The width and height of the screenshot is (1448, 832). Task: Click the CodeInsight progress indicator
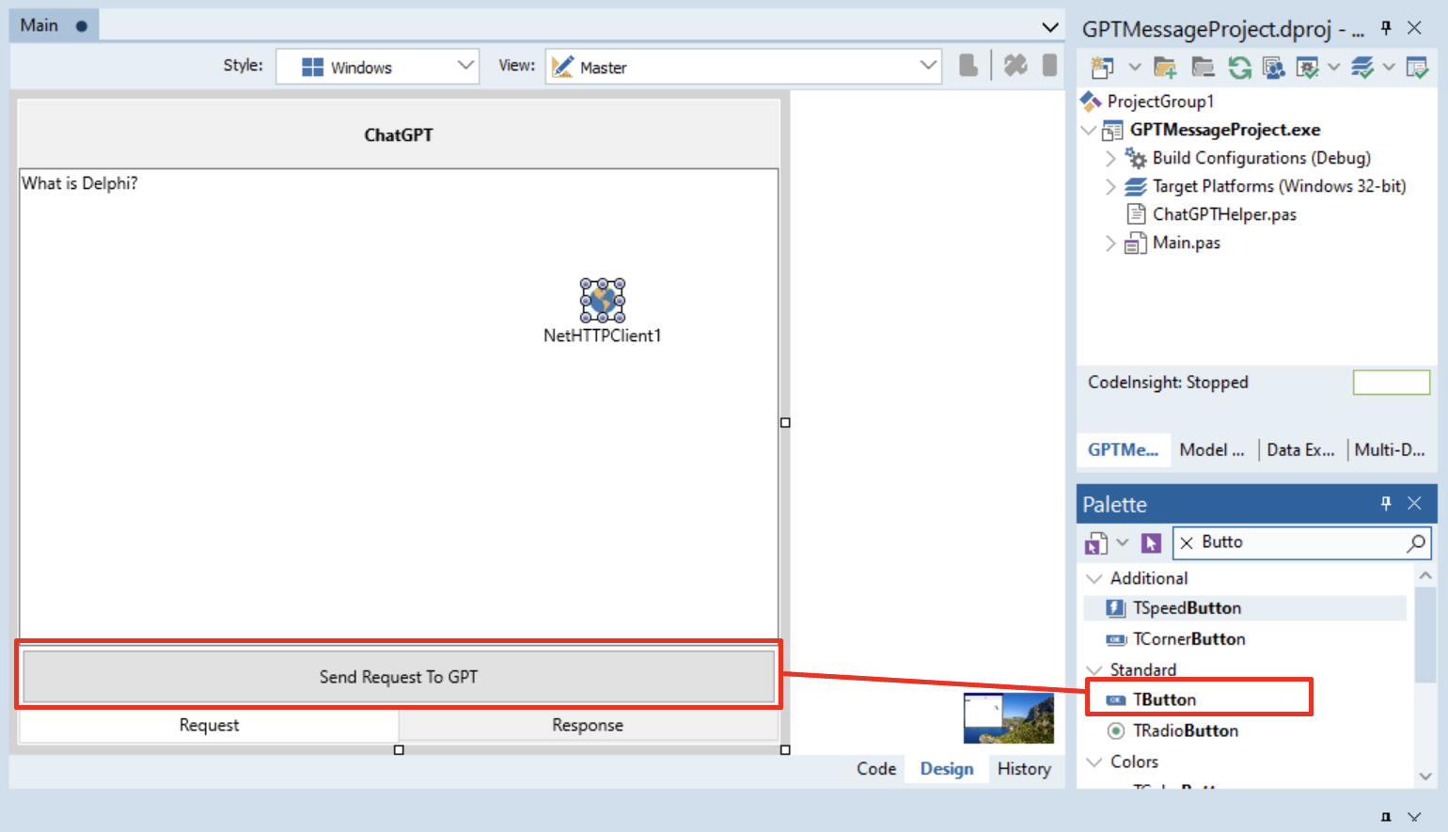[x=1392, y=382]
